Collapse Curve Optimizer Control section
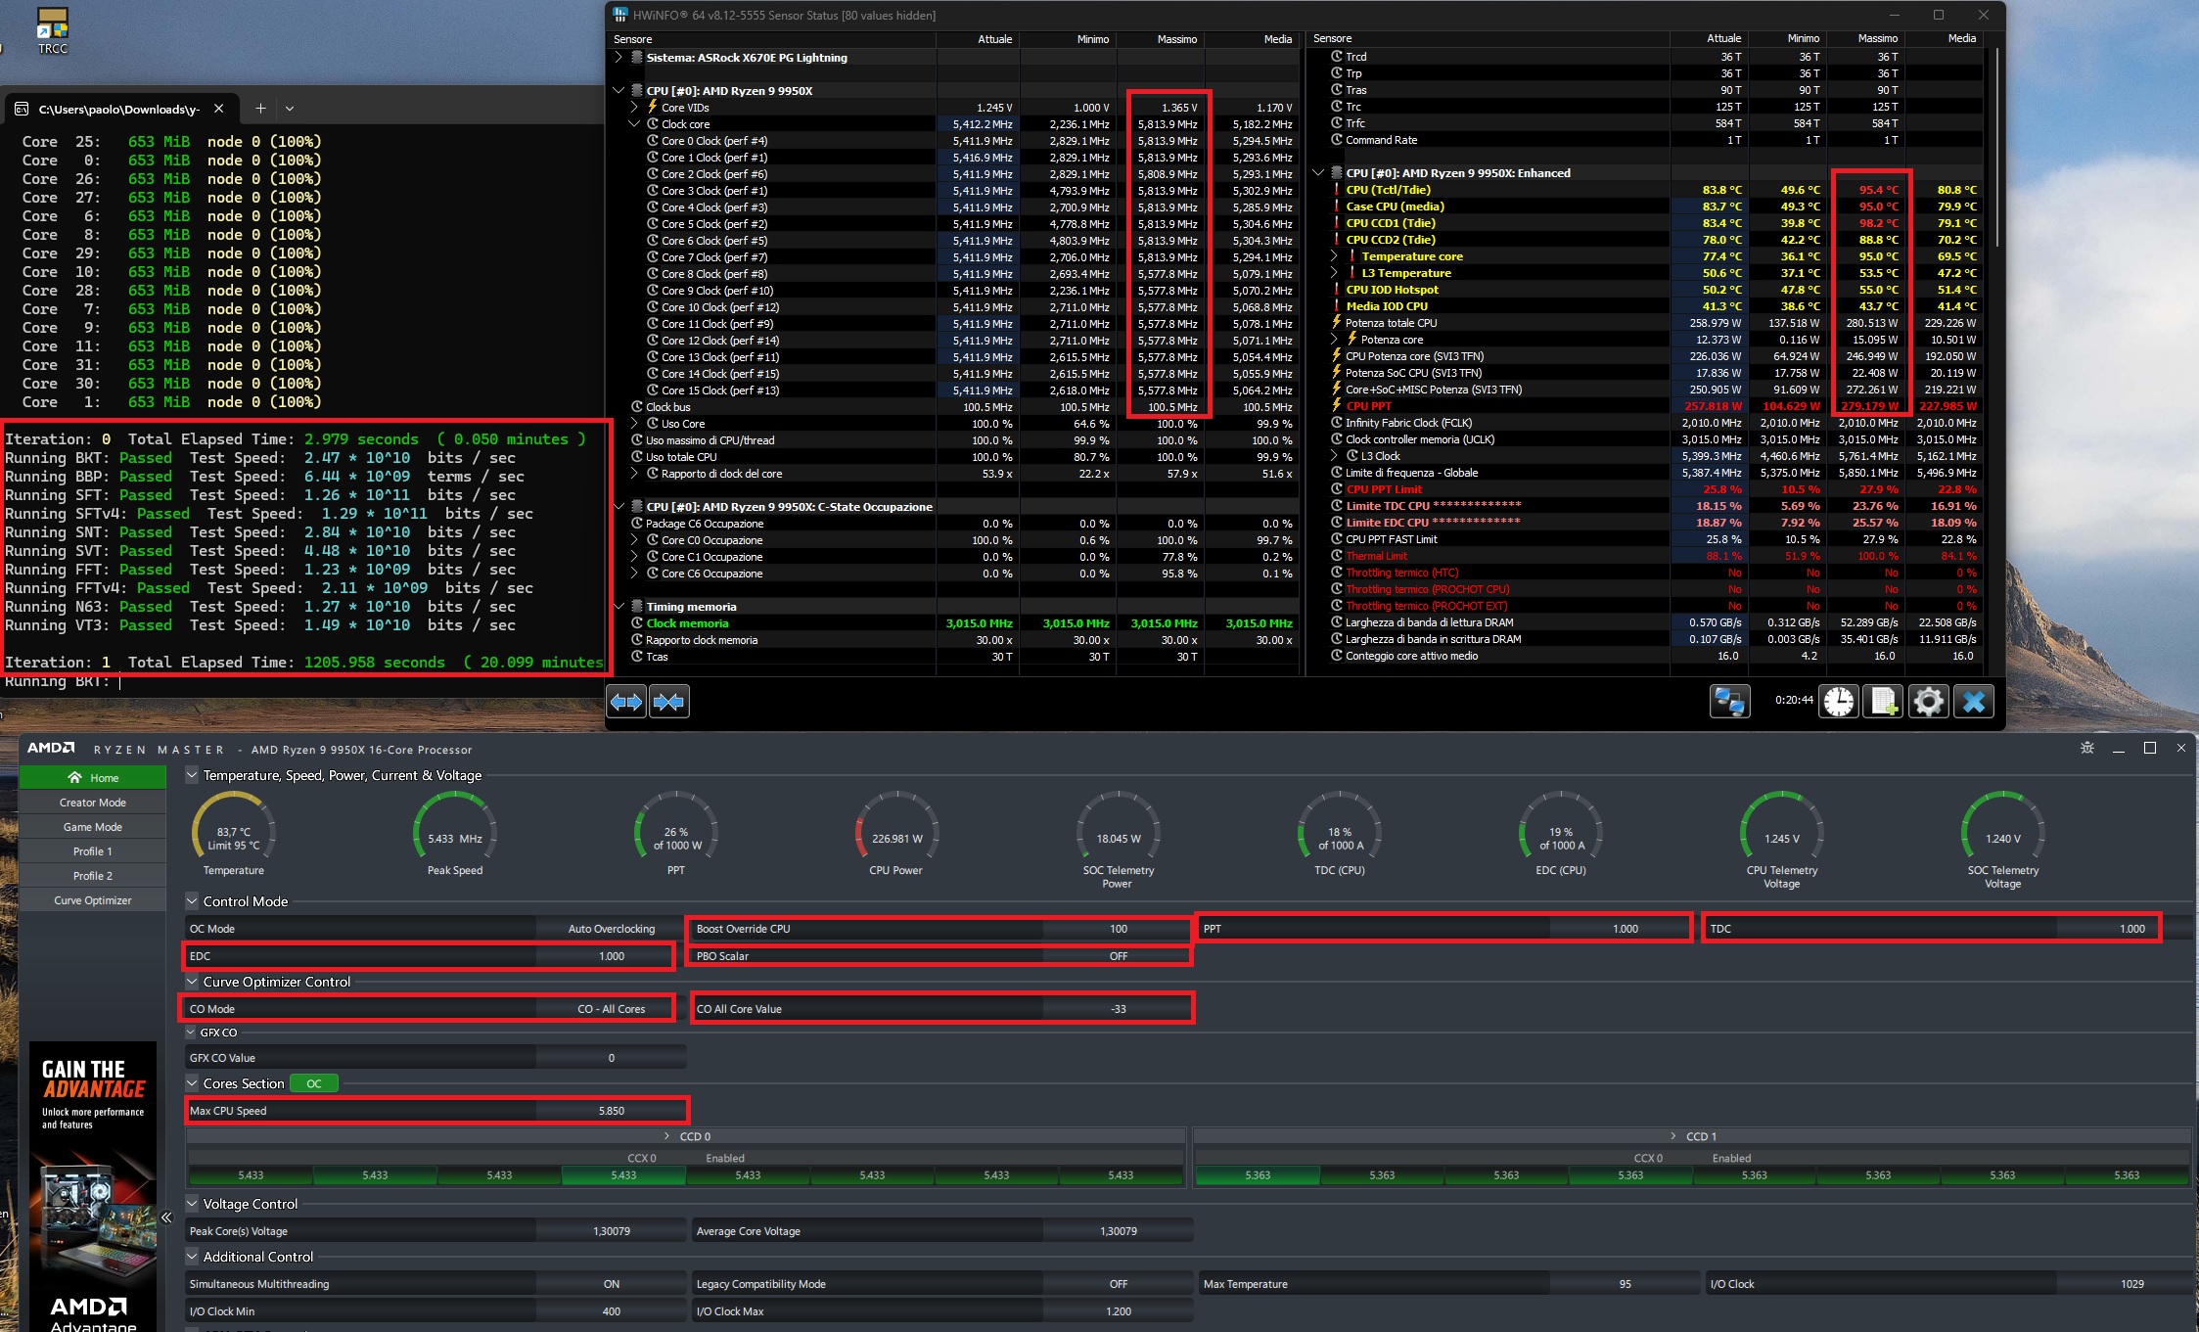Screen dimensions: 2199x1332 (x=192, y=982)
